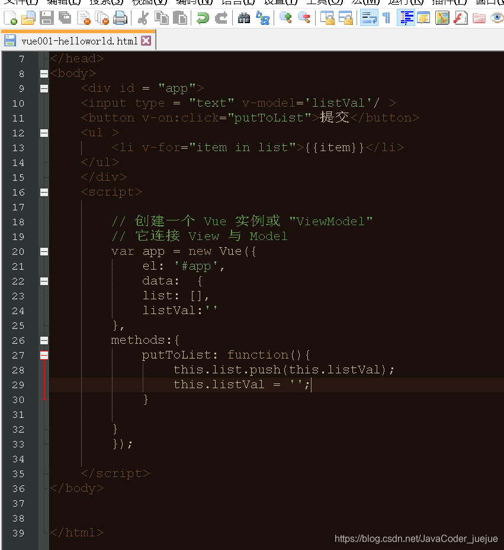Show the Document Map panel icon
The width and height of the screenshot is (504, 550).
(442, 18)
